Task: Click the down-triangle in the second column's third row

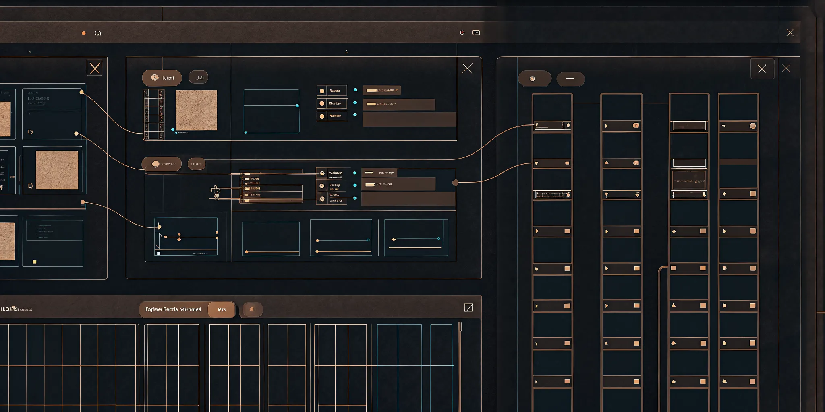Action: [607, 195]
